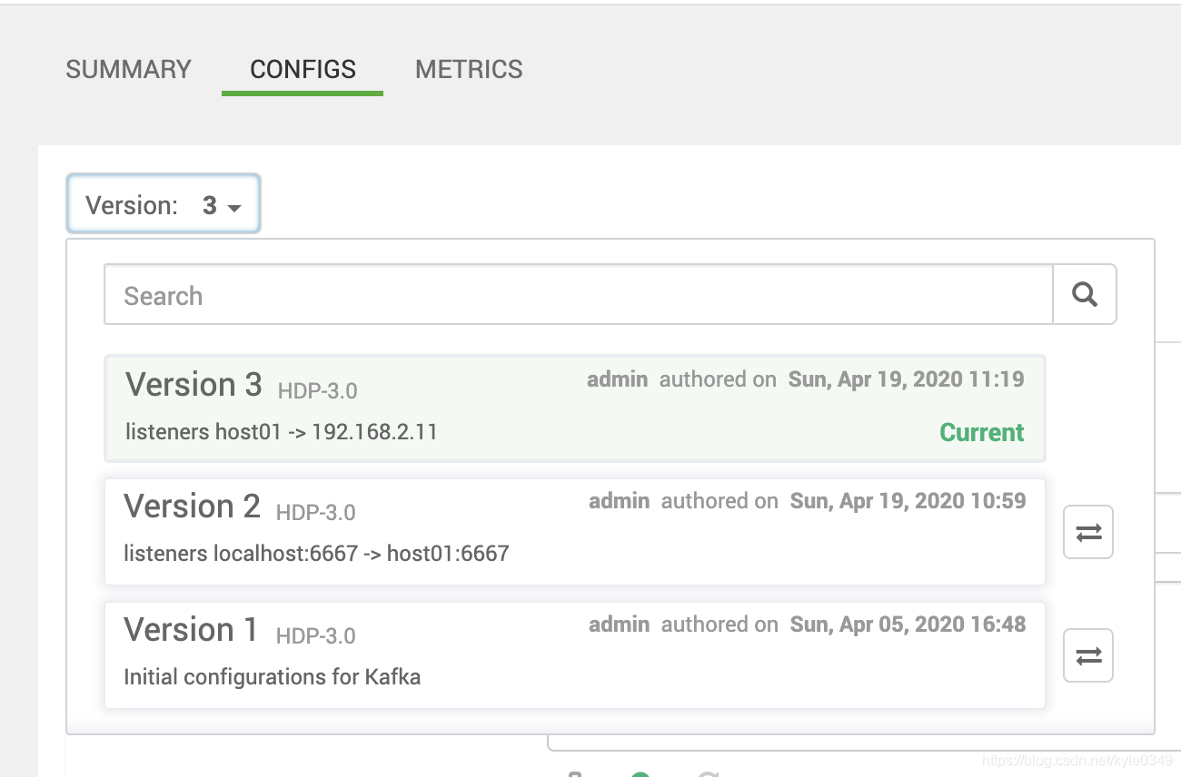Switch to the SUMMARY tab

(128, 70)
